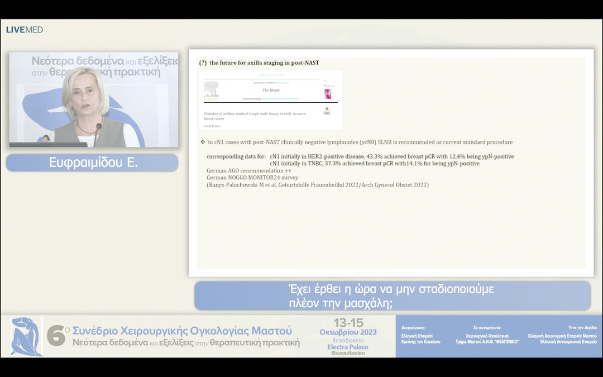Click the Συνέδριο Χειρουργικής Ογκολογίας Μαστού title
Screen dimensions: 603x377
[182, 330]
